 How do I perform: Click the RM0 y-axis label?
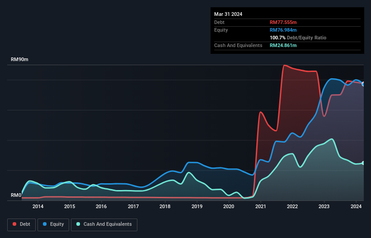(x=16, y=195)
